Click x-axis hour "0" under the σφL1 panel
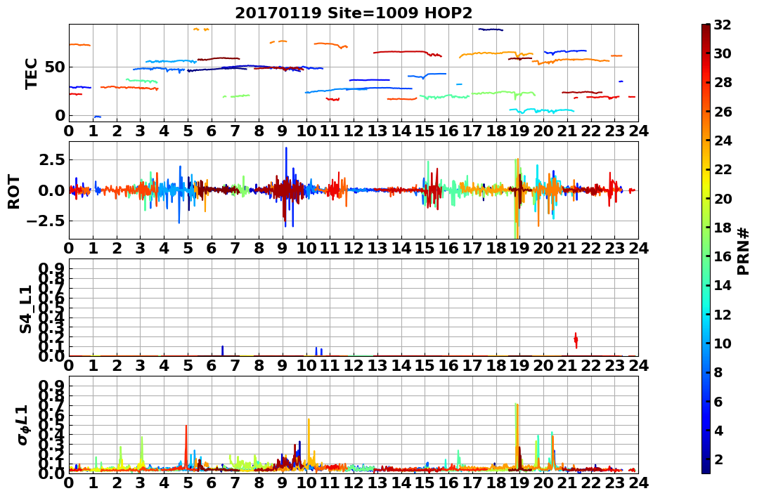This screenshot has height=498, width=757. tap(69, 483)
